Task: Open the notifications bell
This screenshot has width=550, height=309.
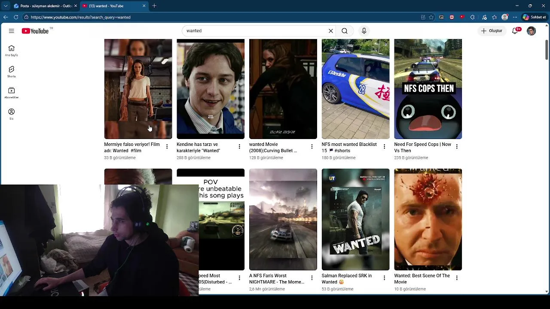Action: coord(516,31)
